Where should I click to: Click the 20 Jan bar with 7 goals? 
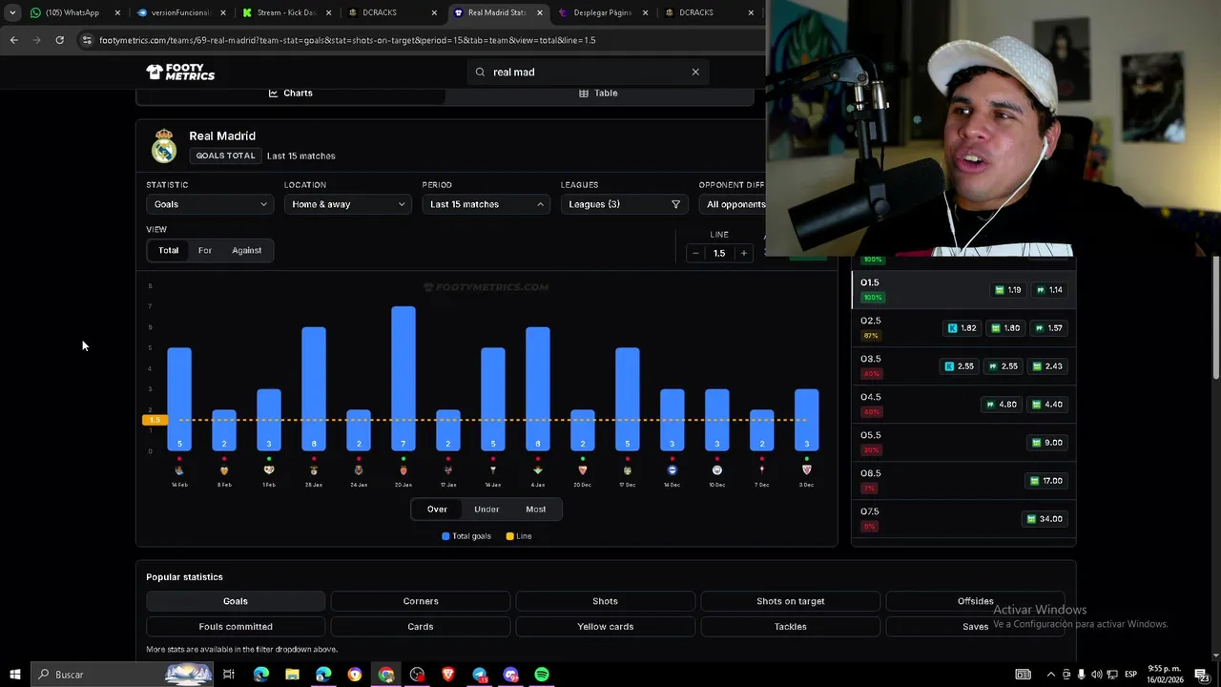pyautogui.click(x=404, y=378)
